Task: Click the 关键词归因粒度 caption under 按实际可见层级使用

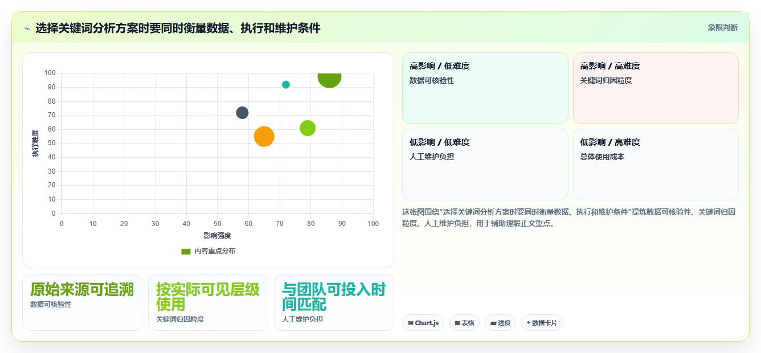Action: (x=180, y=319)
